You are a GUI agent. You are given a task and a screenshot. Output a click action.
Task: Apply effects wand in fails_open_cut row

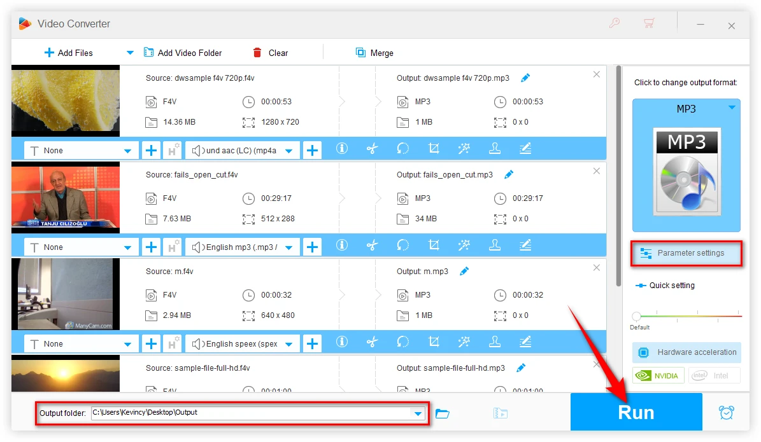tap(464, 245)
